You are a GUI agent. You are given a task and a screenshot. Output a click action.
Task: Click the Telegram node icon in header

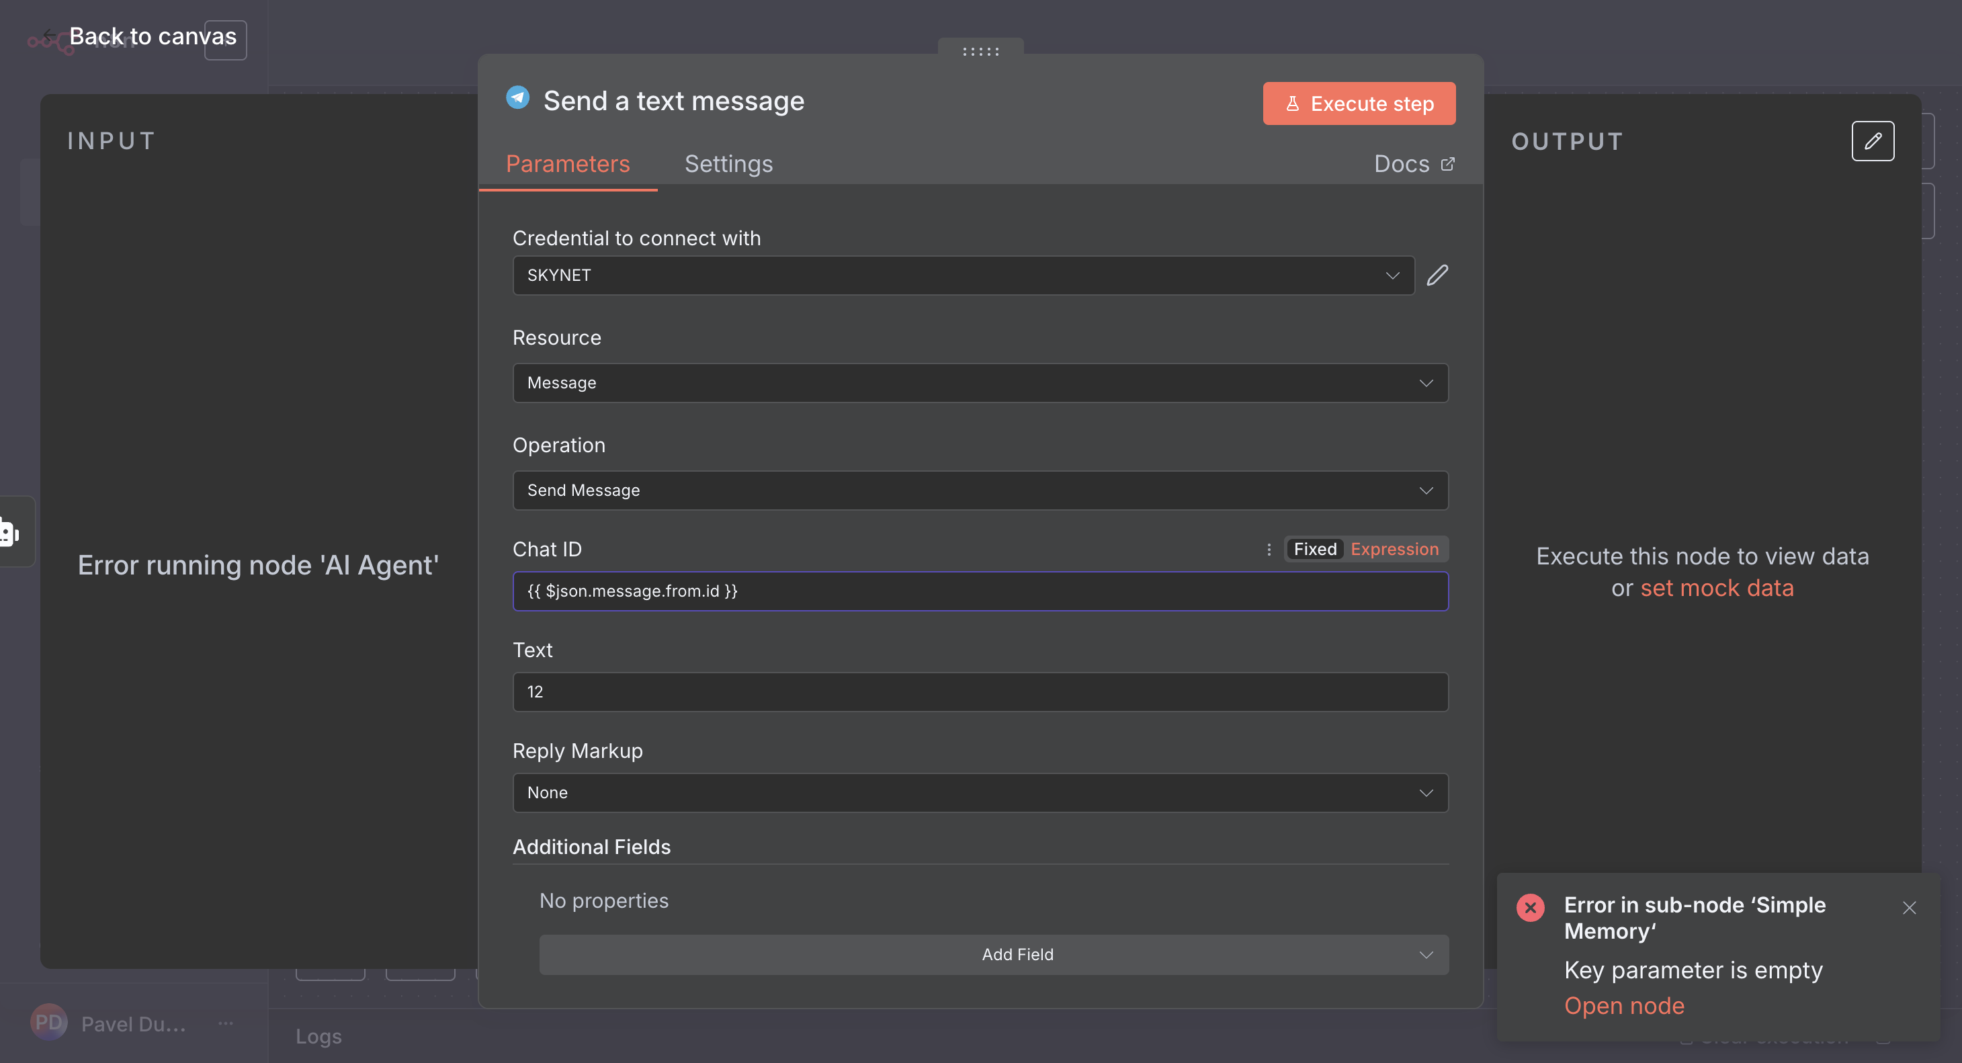click(518, 98)
